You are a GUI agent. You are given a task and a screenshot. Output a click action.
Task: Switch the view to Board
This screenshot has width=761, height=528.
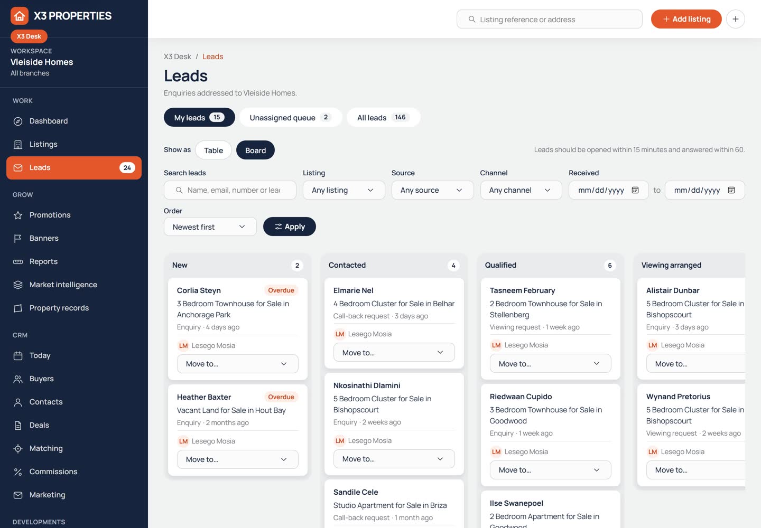click(255, 150)
